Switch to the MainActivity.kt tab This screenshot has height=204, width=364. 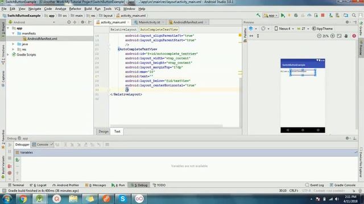pos(149,22)
